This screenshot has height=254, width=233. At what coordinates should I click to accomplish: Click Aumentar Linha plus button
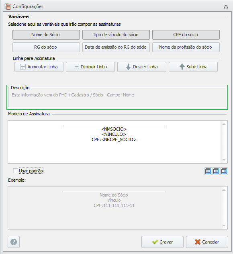tap(39, 67)
